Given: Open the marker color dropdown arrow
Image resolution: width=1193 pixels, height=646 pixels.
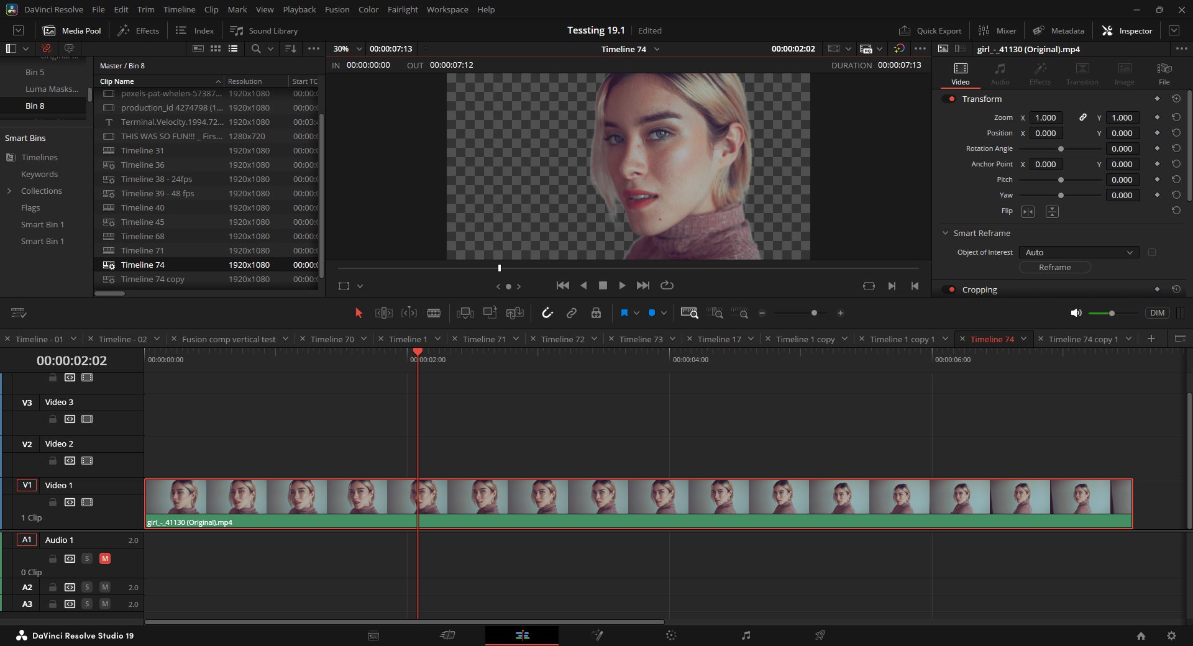Looking at the screenshot, I should tap(664, 313).
